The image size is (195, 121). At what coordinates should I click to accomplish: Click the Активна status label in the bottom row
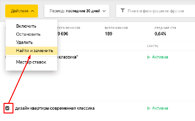pos(160,108)
